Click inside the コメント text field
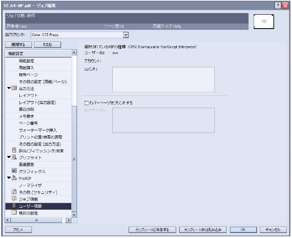 point(163,79)
